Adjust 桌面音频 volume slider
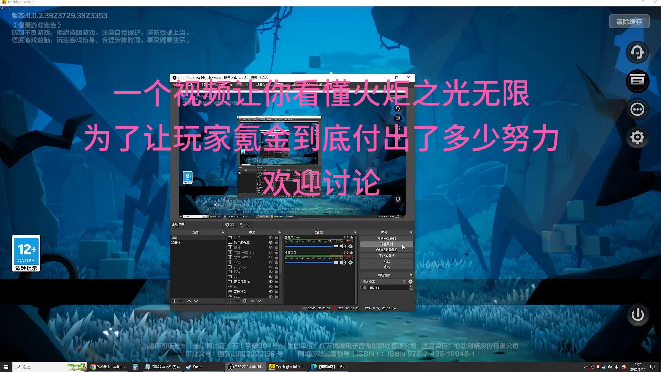The image size is (661, 372). tap(312, 262)
